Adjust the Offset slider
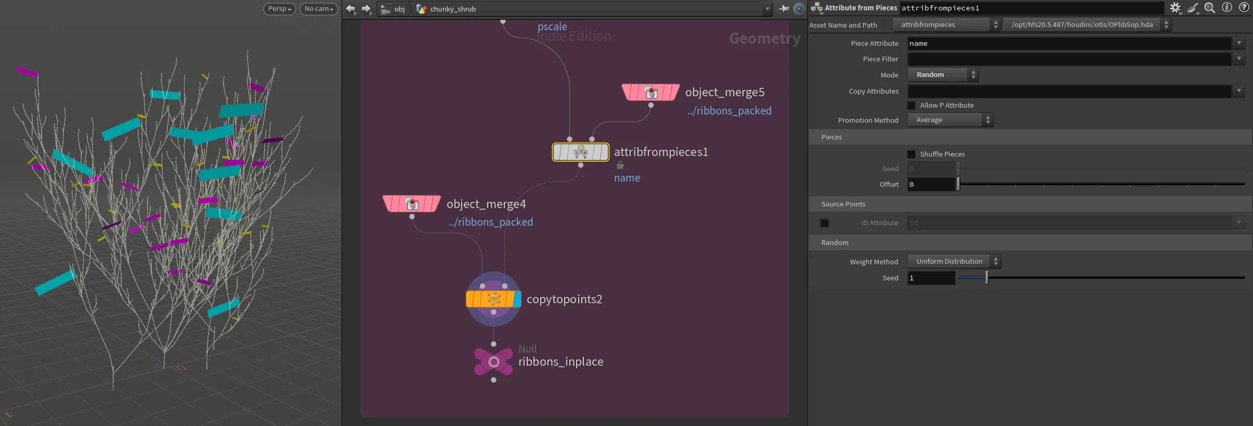This screenshot has height=426, width=1253. pos(1101,185)
